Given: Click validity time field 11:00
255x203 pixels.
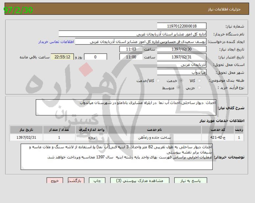Looking at the screenshot, I should [131, 57].
